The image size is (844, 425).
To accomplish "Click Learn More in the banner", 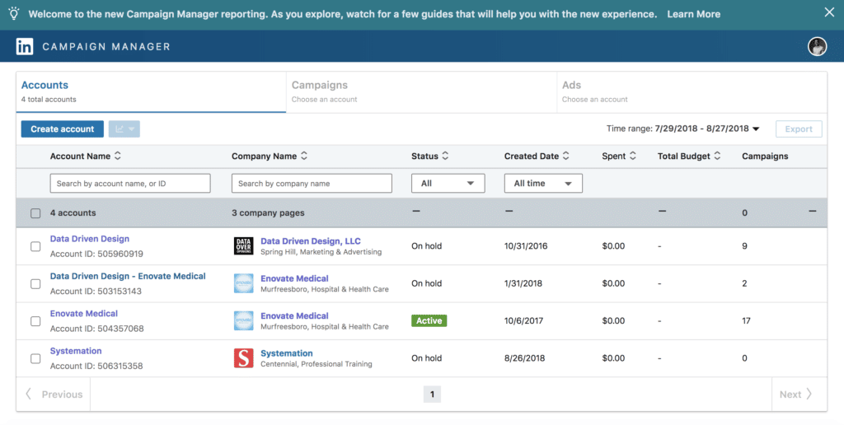I will pos(693,14).
